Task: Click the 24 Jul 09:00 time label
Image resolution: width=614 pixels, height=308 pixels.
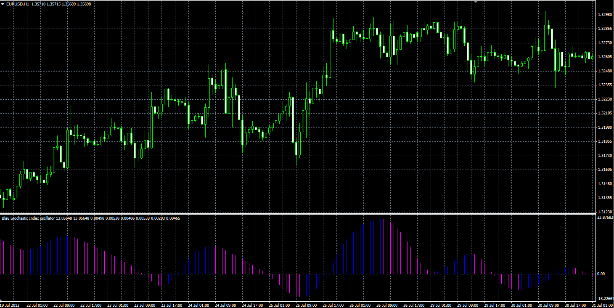Action: [225, 305]
